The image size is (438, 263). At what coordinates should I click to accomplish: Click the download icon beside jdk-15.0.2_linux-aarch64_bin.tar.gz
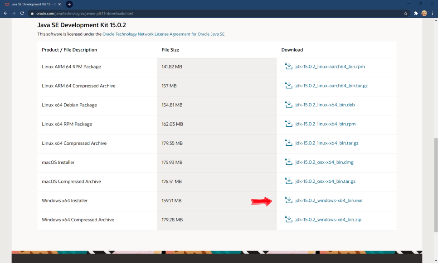288,86
